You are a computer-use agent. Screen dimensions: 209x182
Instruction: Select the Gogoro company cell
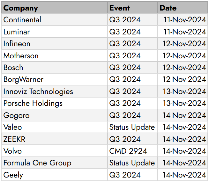tap(54, 115)
